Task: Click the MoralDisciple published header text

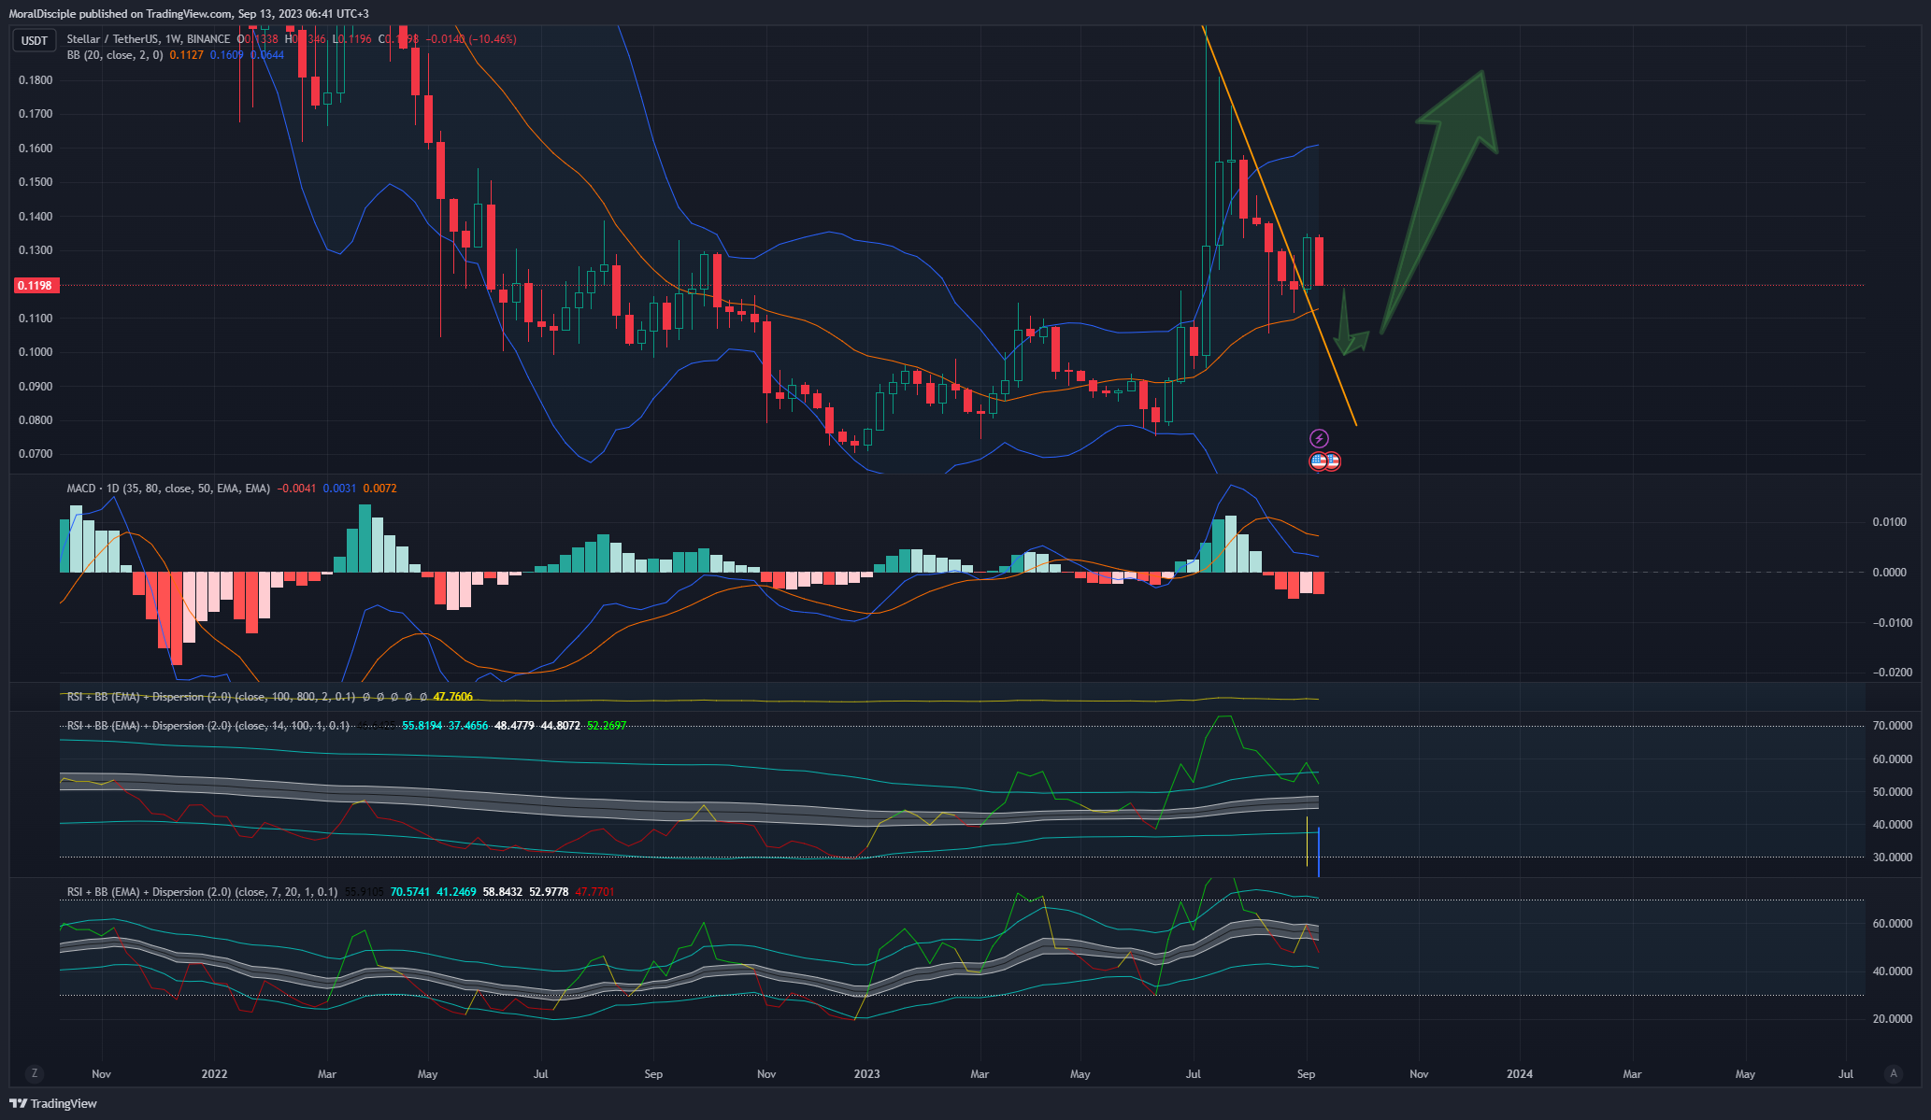Action: click(189, 14)
